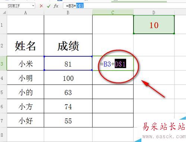186x142 pixels.
Task: Click empty cell C7 next to 55
Action: (x=113, y=120)
